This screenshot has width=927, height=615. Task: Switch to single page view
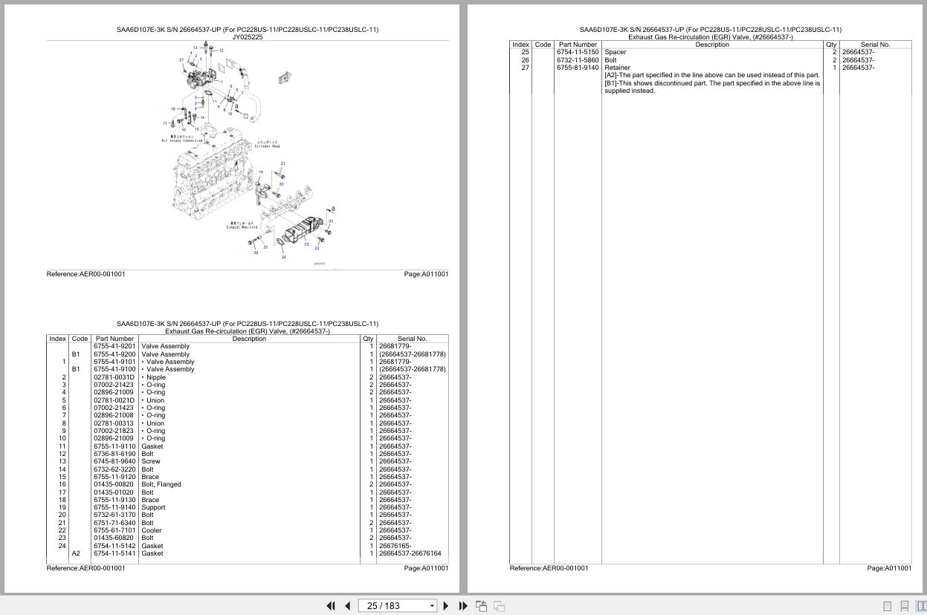click(887, 606)
